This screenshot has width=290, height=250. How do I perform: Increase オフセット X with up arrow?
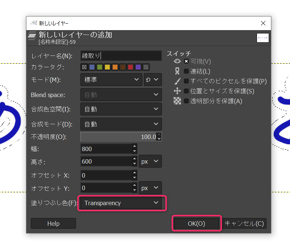click(x=135, y=173)
